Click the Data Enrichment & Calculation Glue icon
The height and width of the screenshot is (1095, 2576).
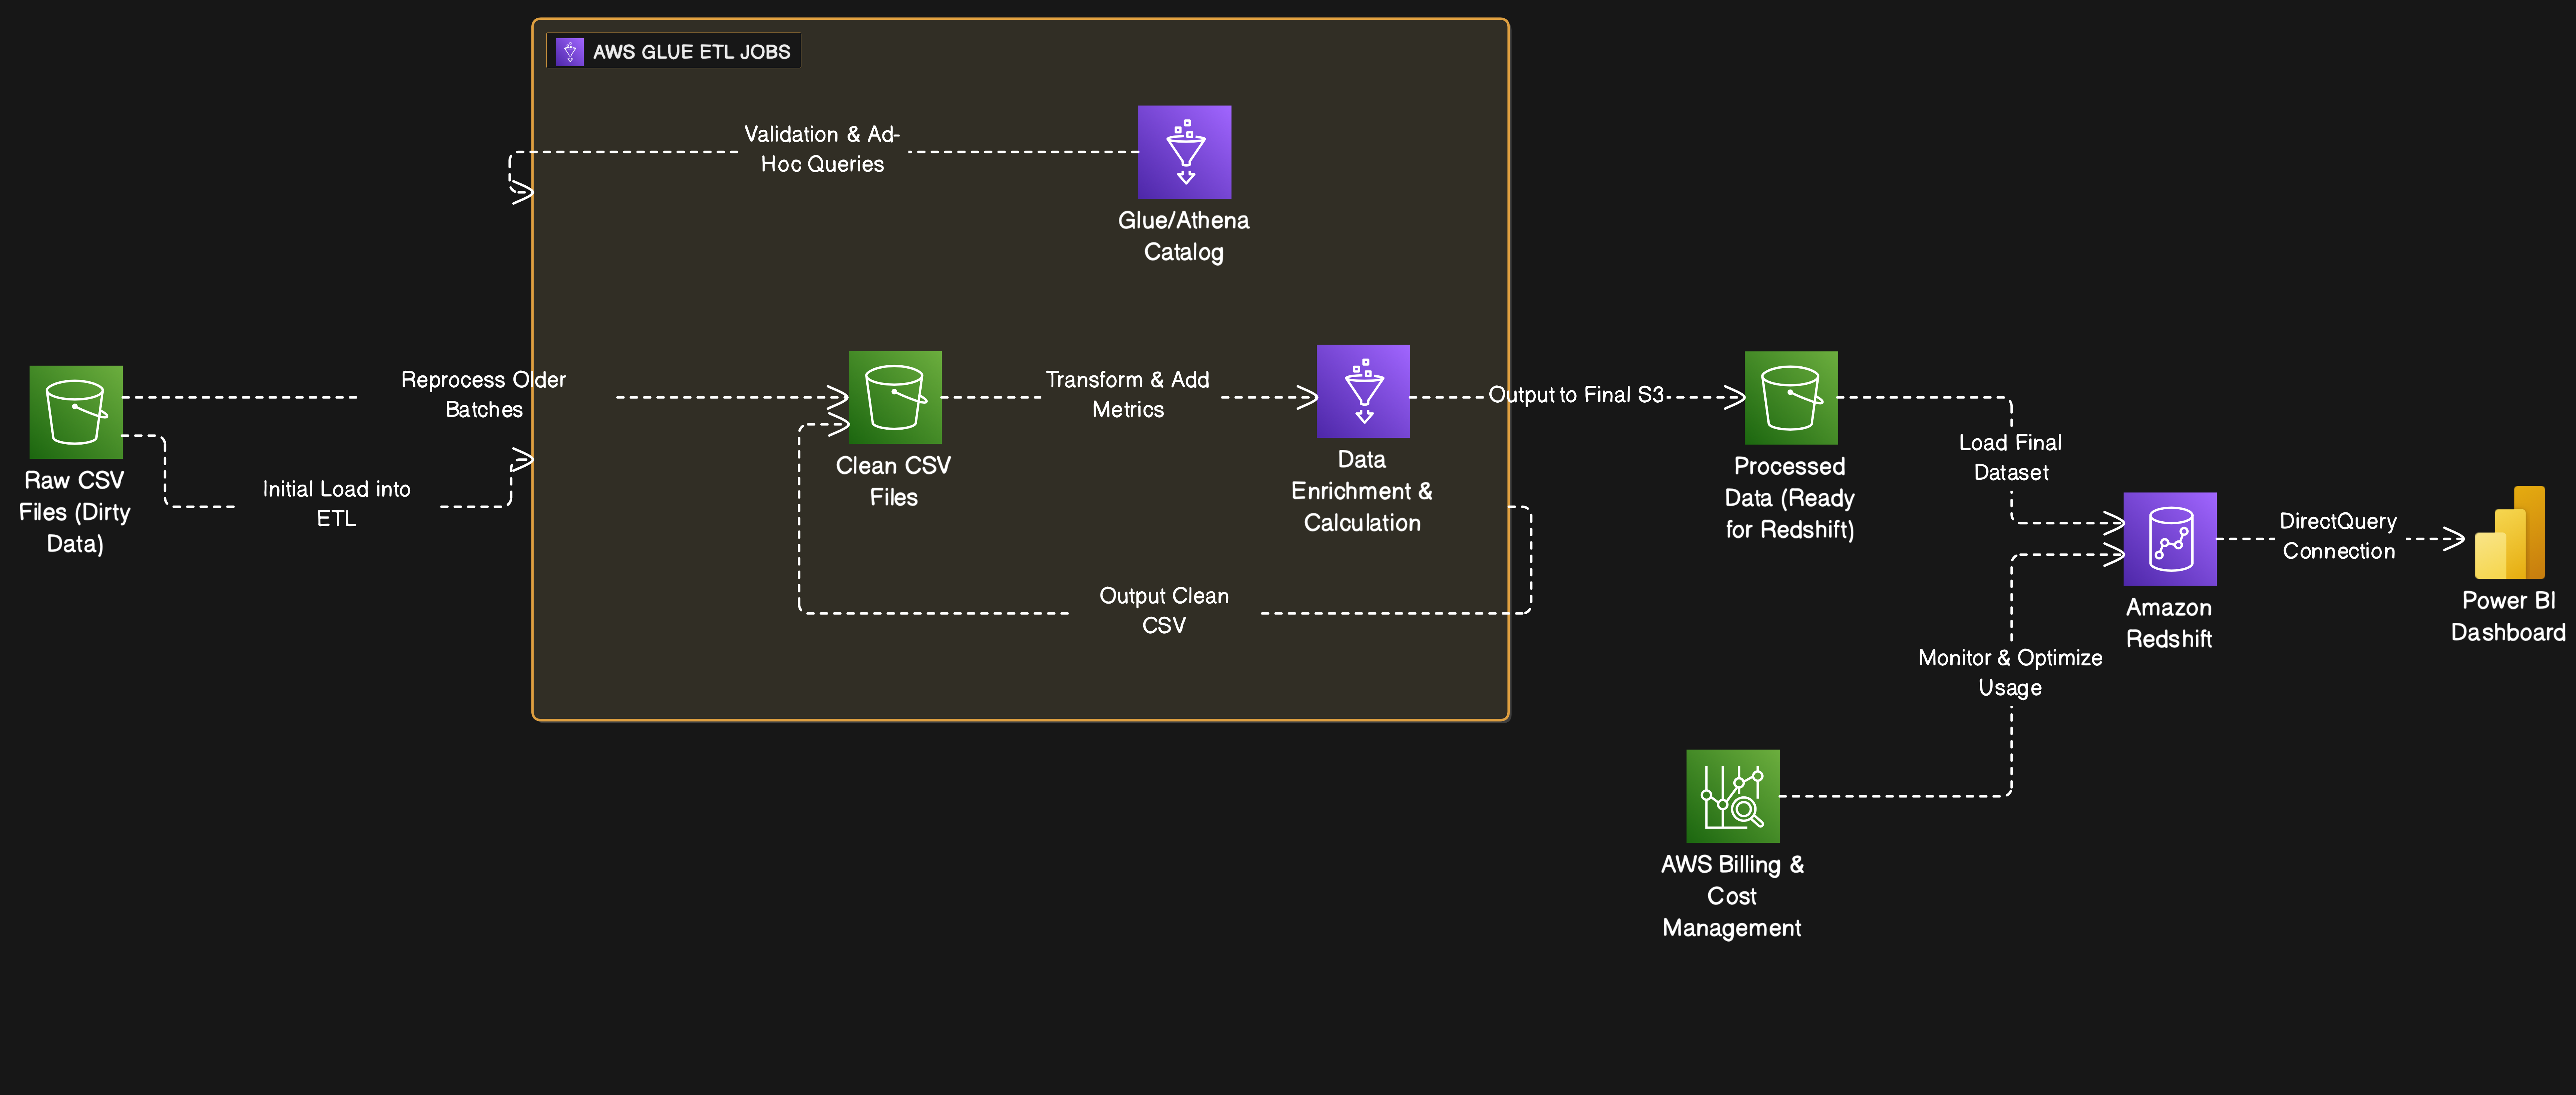coord(1363,391)
